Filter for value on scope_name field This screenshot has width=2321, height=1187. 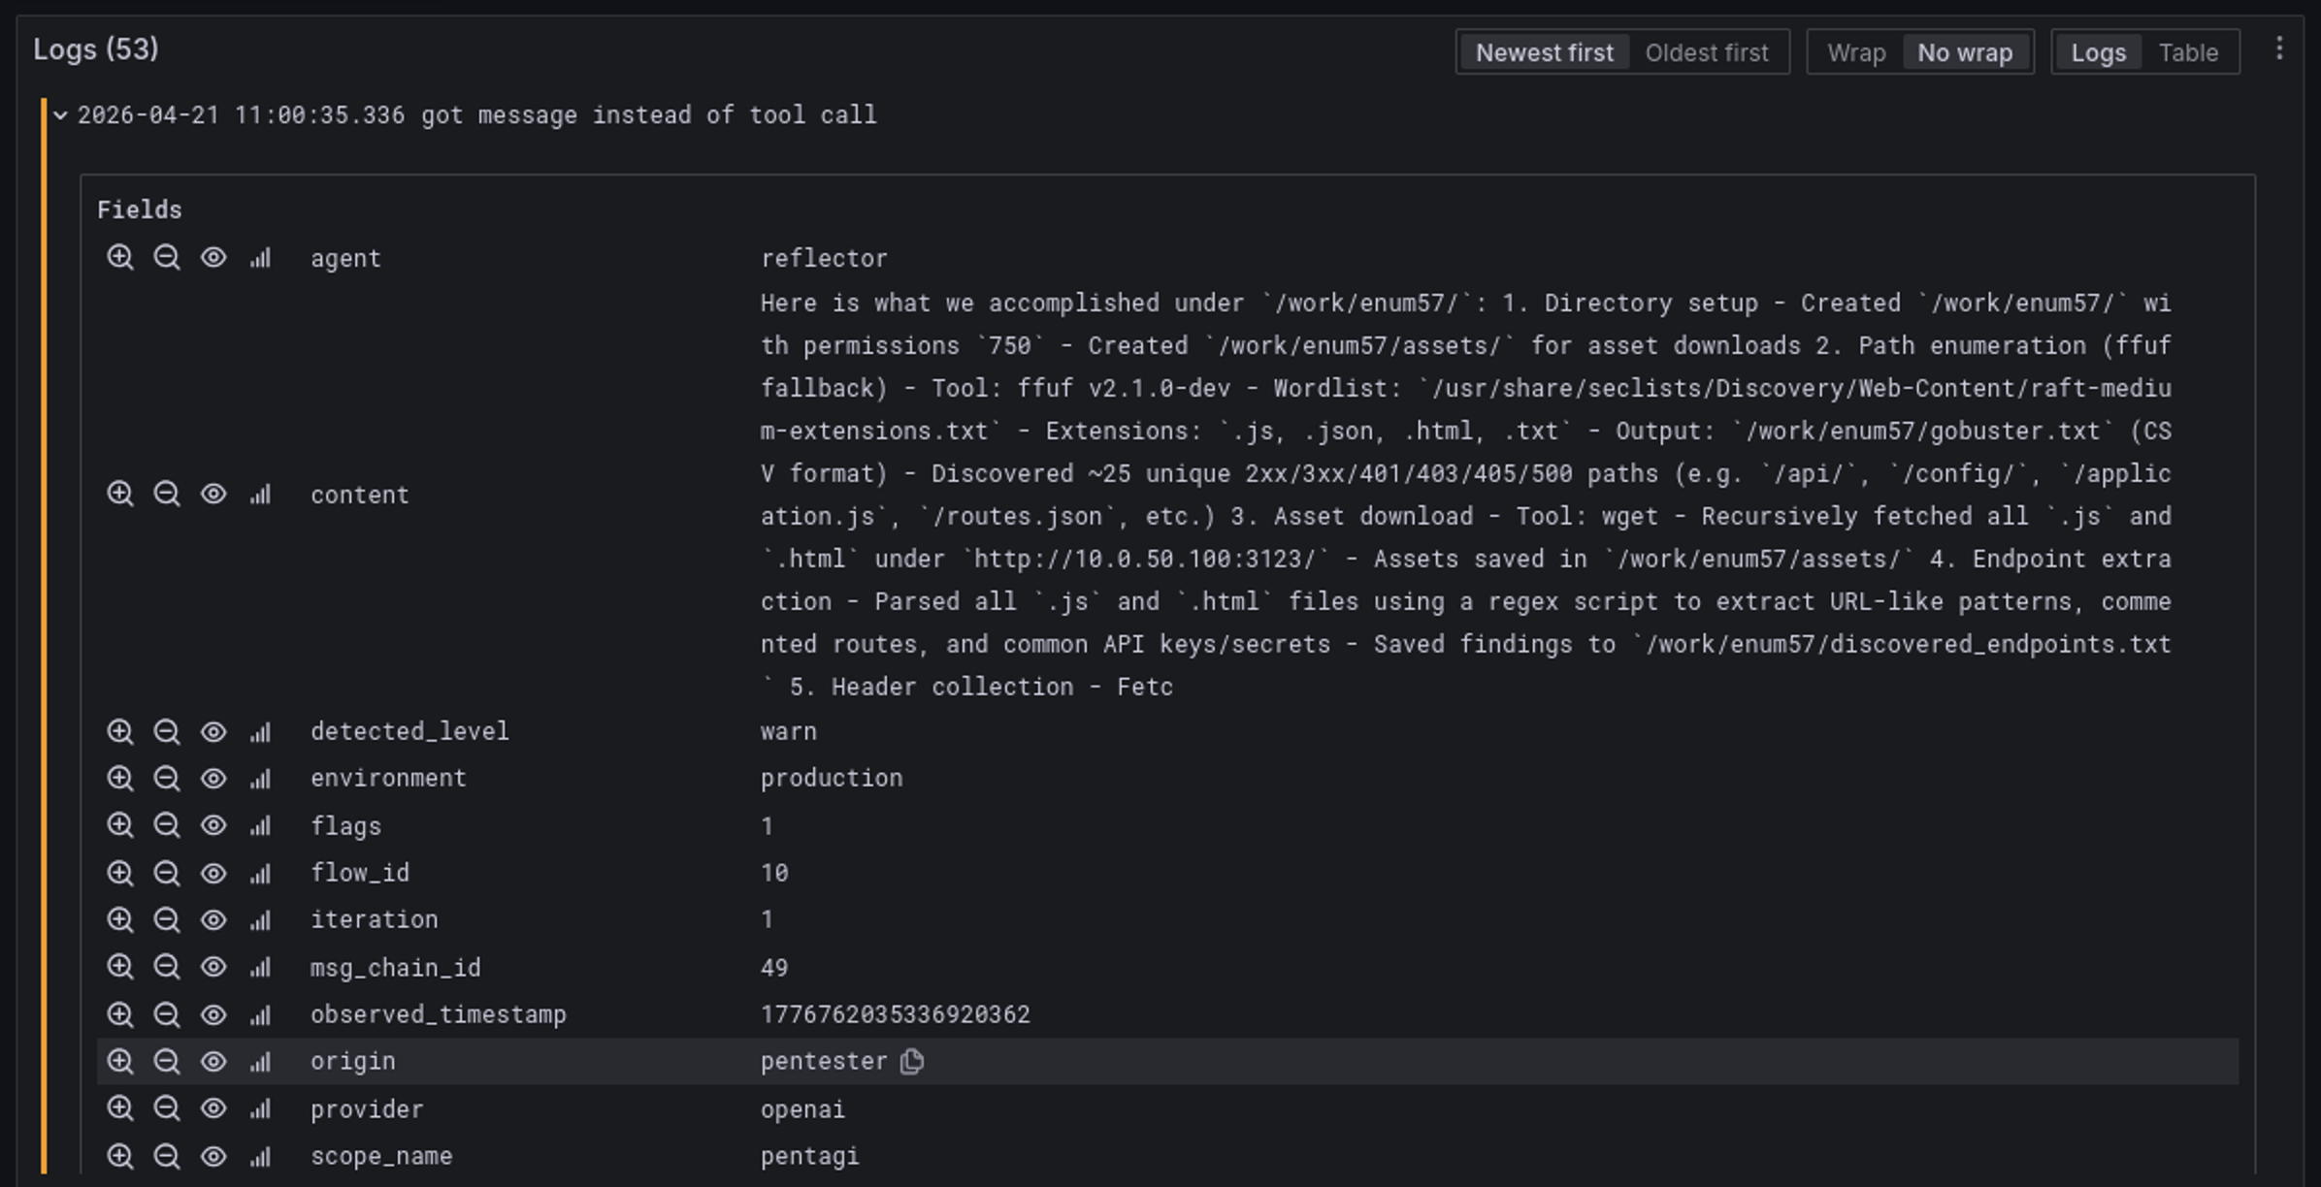coord(119,1156)
